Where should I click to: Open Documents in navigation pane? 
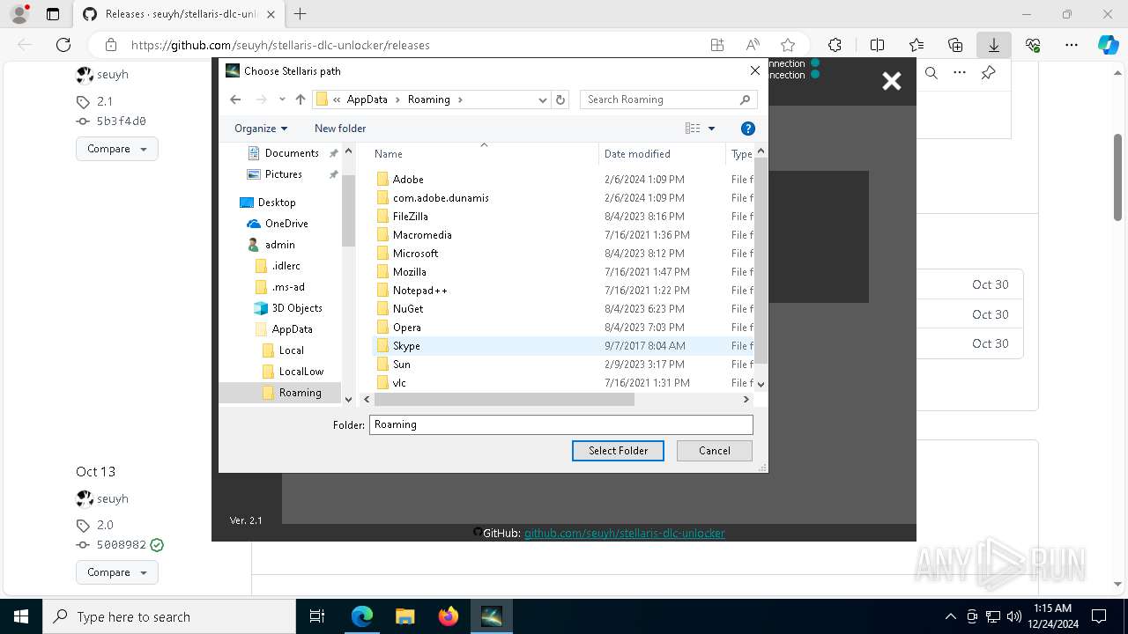click(292, 152)
